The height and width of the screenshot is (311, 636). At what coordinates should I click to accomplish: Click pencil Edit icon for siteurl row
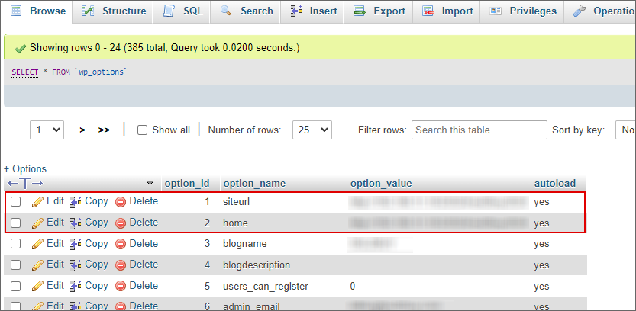[x=37, y=202]
